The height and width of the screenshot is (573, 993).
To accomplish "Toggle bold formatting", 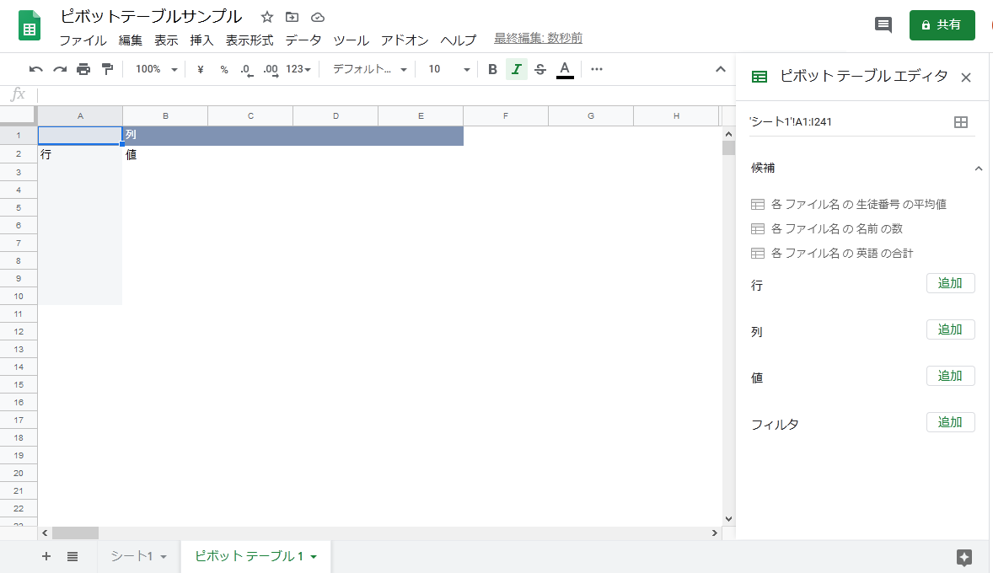I will pyautogui.click(x=493, y=69).
